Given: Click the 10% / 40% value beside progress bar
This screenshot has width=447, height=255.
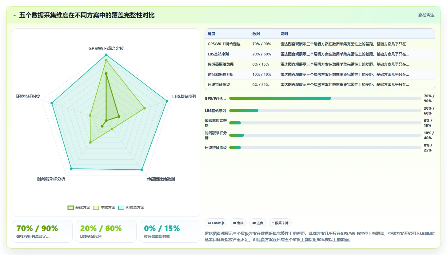Looking at the screenshot, I should pos(429,135).
